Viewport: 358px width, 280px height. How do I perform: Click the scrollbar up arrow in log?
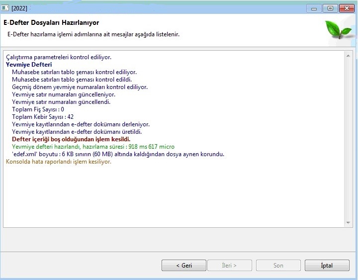click(x=348, y=55)
